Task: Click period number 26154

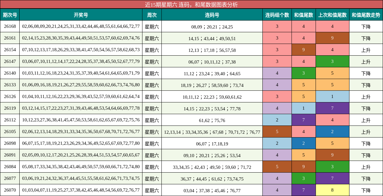Action: [x=10, y=50]
